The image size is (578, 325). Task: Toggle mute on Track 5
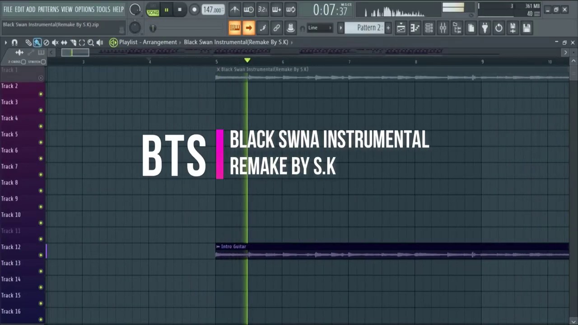point(41,142)
